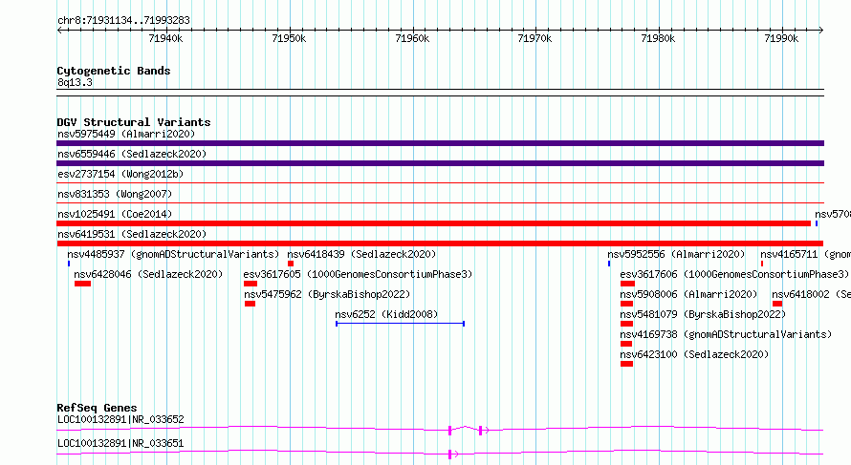Open LOC100132891|NR_033651 gene label
Screen dimensions: 851x465
120,443
